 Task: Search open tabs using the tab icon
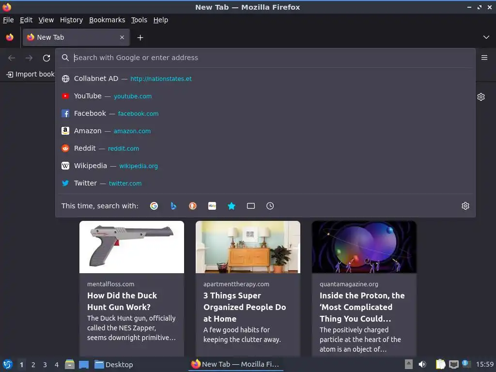click(251, 206)
